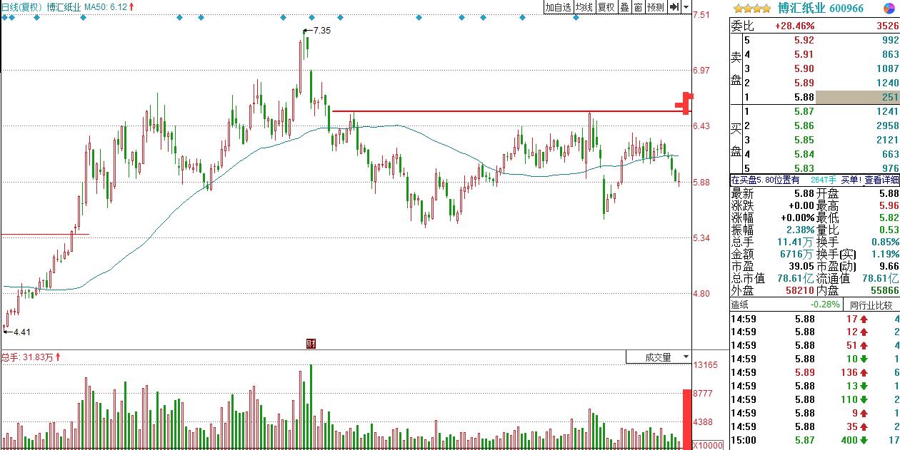Click the 13165 volume axis label
The image size is (900, 450).
tap(705, 365)
